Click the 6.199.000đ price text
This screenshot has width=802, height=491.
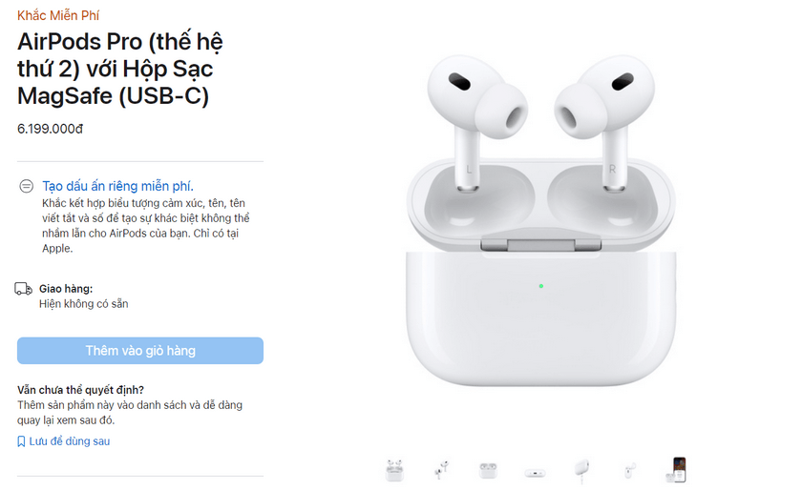[50, 129]
